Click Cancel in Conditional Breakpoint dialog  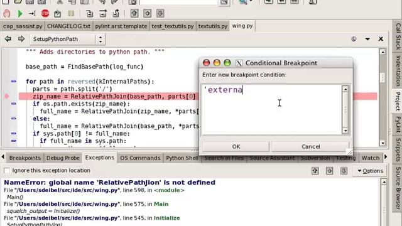point(310,146)
